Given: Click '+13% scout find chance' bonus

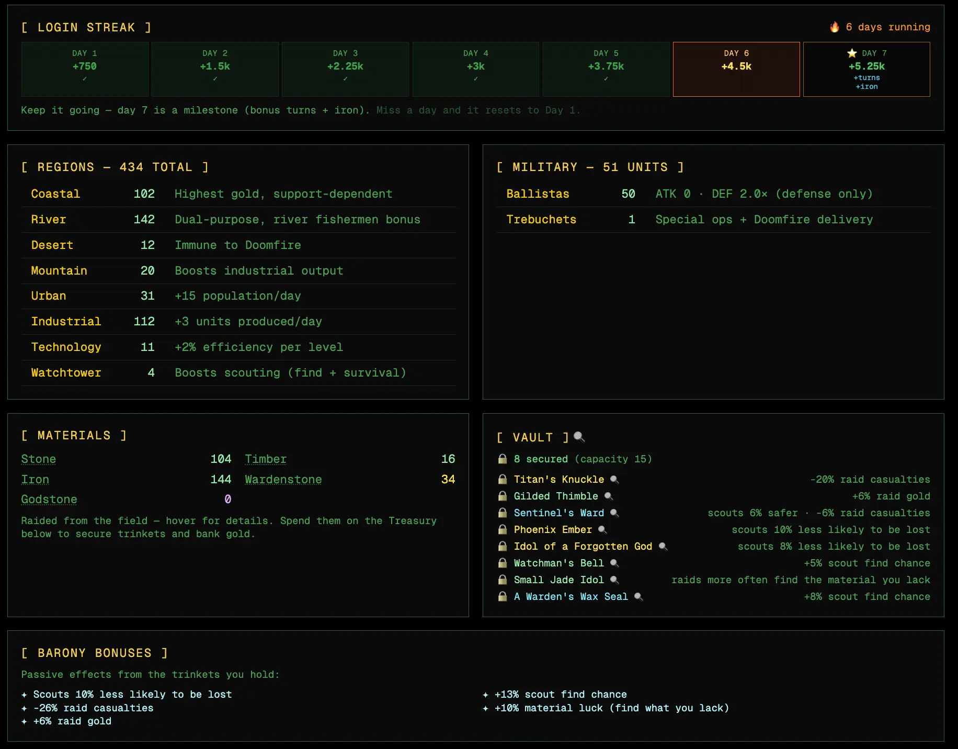Looking at the screenshot, I should tap(561, 695).
